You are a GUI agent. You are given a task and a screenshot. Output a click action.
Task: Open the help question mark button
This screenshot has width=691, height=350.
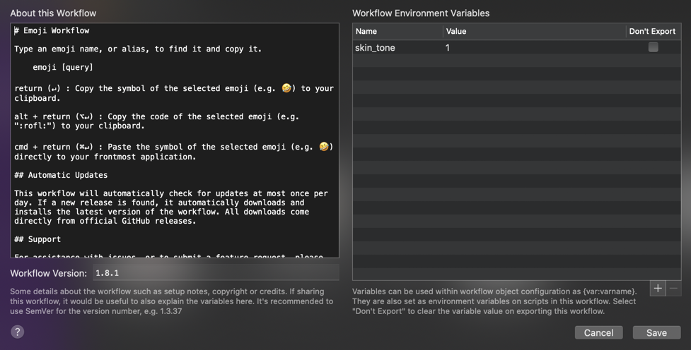tap(17, 332)
